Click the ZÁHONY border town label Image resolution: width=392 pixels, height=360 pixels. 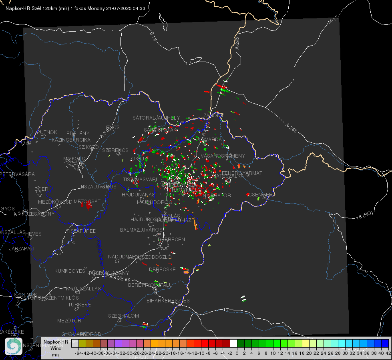click(x=213, y=116)
